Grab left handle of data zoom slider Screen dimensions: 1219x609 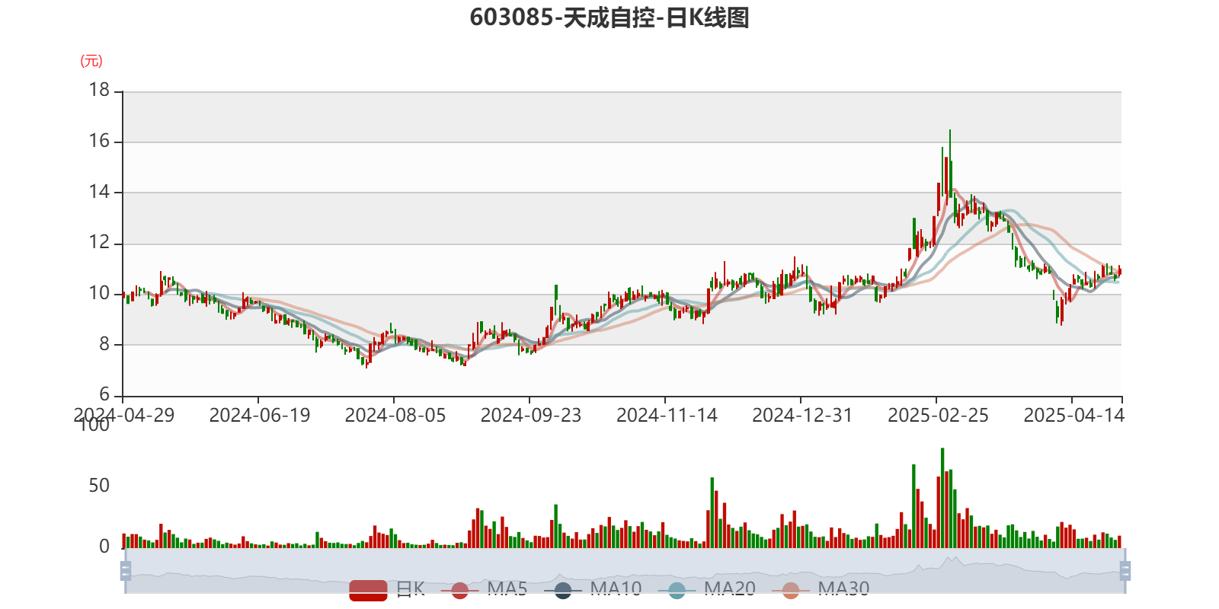126,571
